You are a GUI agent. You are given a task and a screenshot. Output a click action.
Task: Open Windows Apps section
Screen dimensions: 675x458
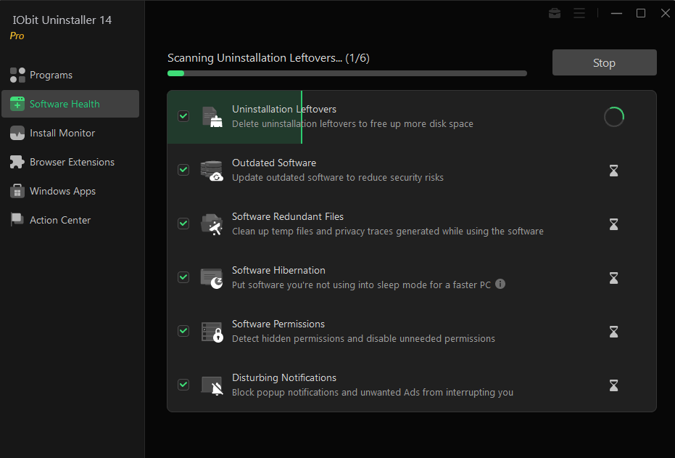(70, 191)
